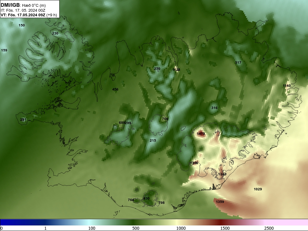Click the value 766 near Hofsjökull
The width and height of the screenshot is (308, 231).
click(165, 119)
